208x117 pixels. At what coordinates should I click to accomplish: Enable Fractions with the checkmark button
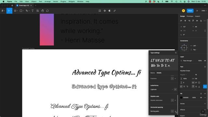pyautogui.click(x=175, y=79)
